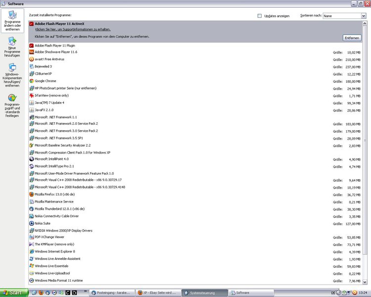
Task: Open 'Programmzugriff und -standards festlegen'
Action: (x=12, y=105)
